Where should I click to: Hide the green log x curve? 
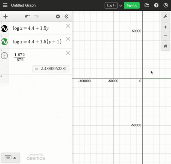tap(4, 42)
